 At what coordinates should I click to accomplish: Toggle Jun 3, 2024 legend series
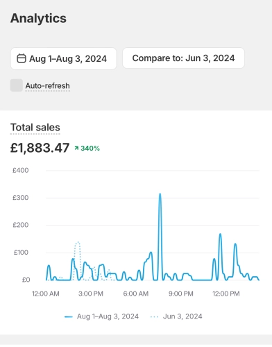point(176,316)
